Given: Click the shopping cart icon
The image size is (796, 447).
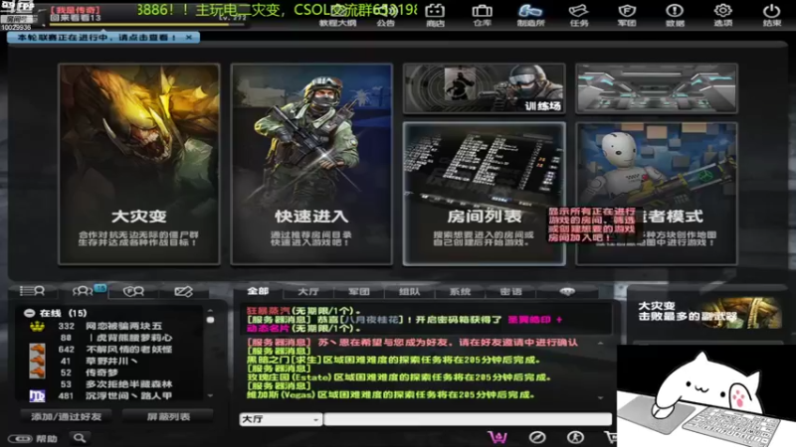Looking at the screenshot, I should [x=610, y=437].
